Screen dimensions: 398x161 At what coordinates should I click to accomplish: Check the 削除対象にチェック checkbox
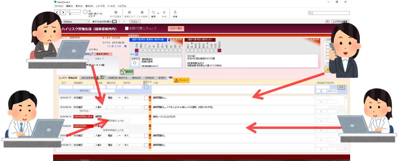pos(127,28)
